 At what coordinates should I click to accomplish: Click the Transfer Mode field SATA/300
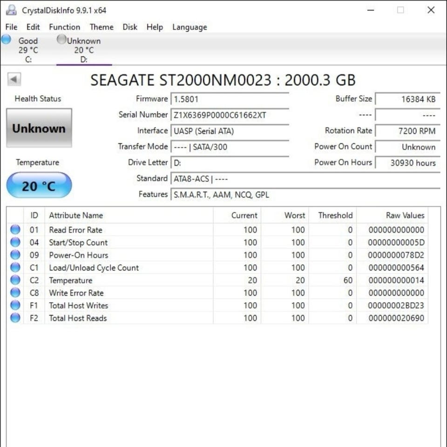pos(230,147)
